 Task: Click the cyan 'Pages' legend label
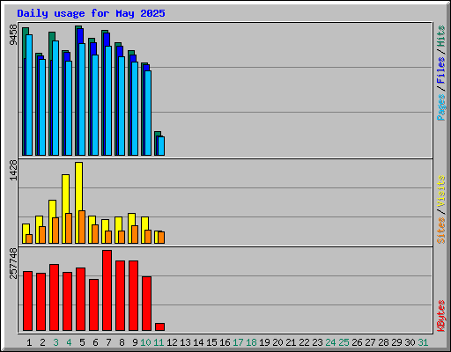[441, 107]
